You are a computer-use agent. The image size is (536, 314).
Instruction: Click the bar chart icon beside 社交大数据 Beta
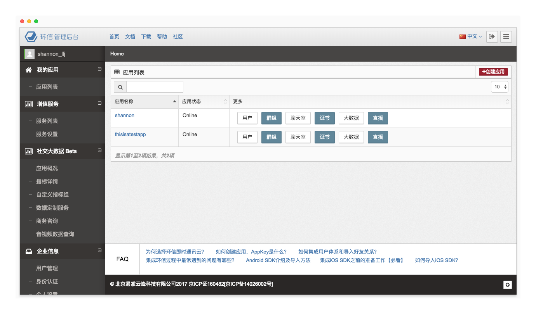29,151
